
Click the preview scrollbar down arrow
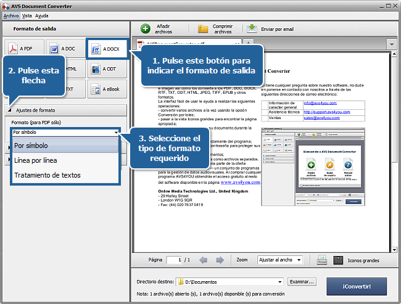394,250
